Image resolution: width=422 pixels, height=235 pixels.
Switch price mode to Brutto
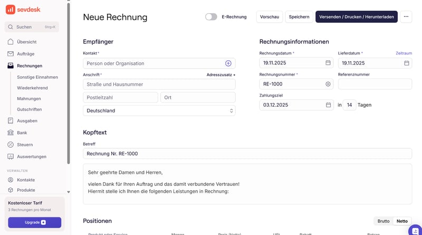(383, 221)
